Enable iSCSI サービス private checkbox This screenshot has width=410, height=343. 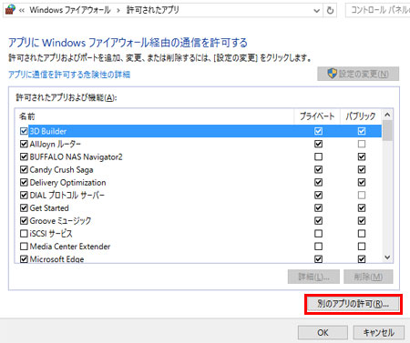(318, 234)
